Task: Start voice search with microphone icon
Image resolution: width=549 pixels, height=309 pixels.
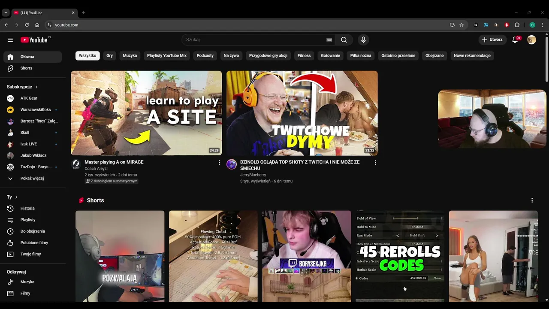Action: pos(363,40)
